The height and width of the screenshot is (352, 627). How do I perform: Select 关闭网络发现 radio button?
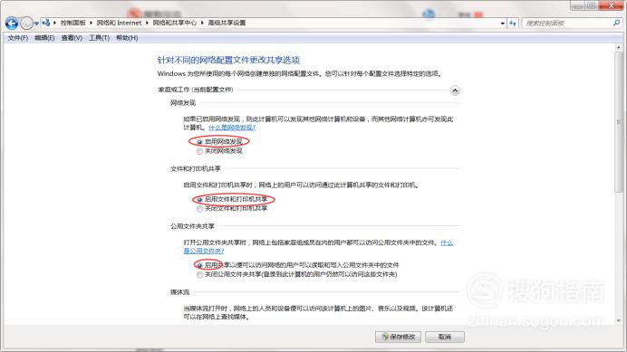click(x=199, y=151)
